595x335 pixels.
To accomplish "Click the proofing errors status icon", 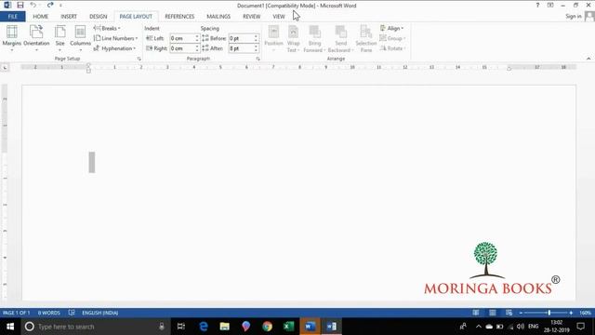I will 72,313.
